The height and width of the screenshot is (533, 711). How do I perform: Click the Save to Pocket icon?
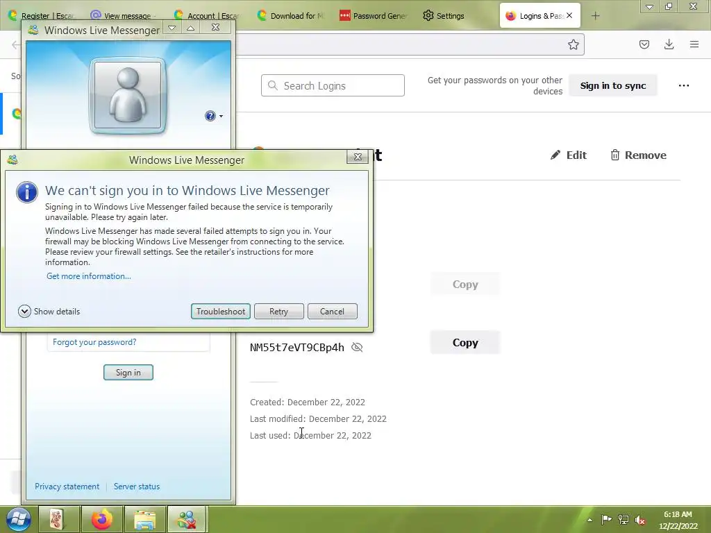coord(644,44)
